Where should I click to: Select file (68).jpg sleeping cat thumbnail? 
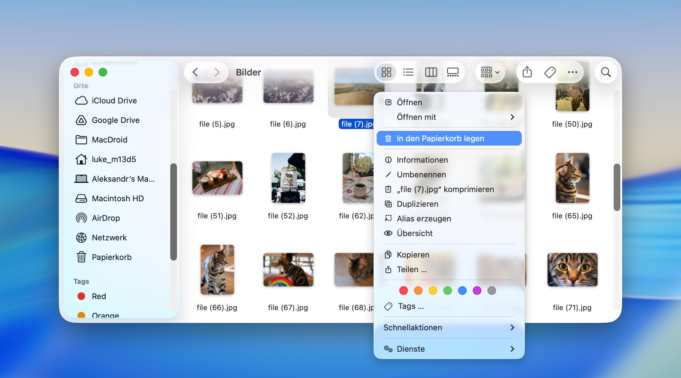(x=354, y=270)
